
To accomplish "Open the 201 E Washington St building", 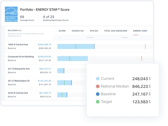I will pyautogui.click(x=19, y=81).
